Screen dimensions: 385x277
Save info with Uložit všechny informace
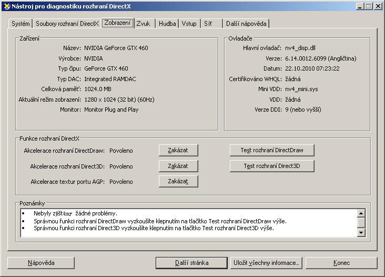point(267,263)
